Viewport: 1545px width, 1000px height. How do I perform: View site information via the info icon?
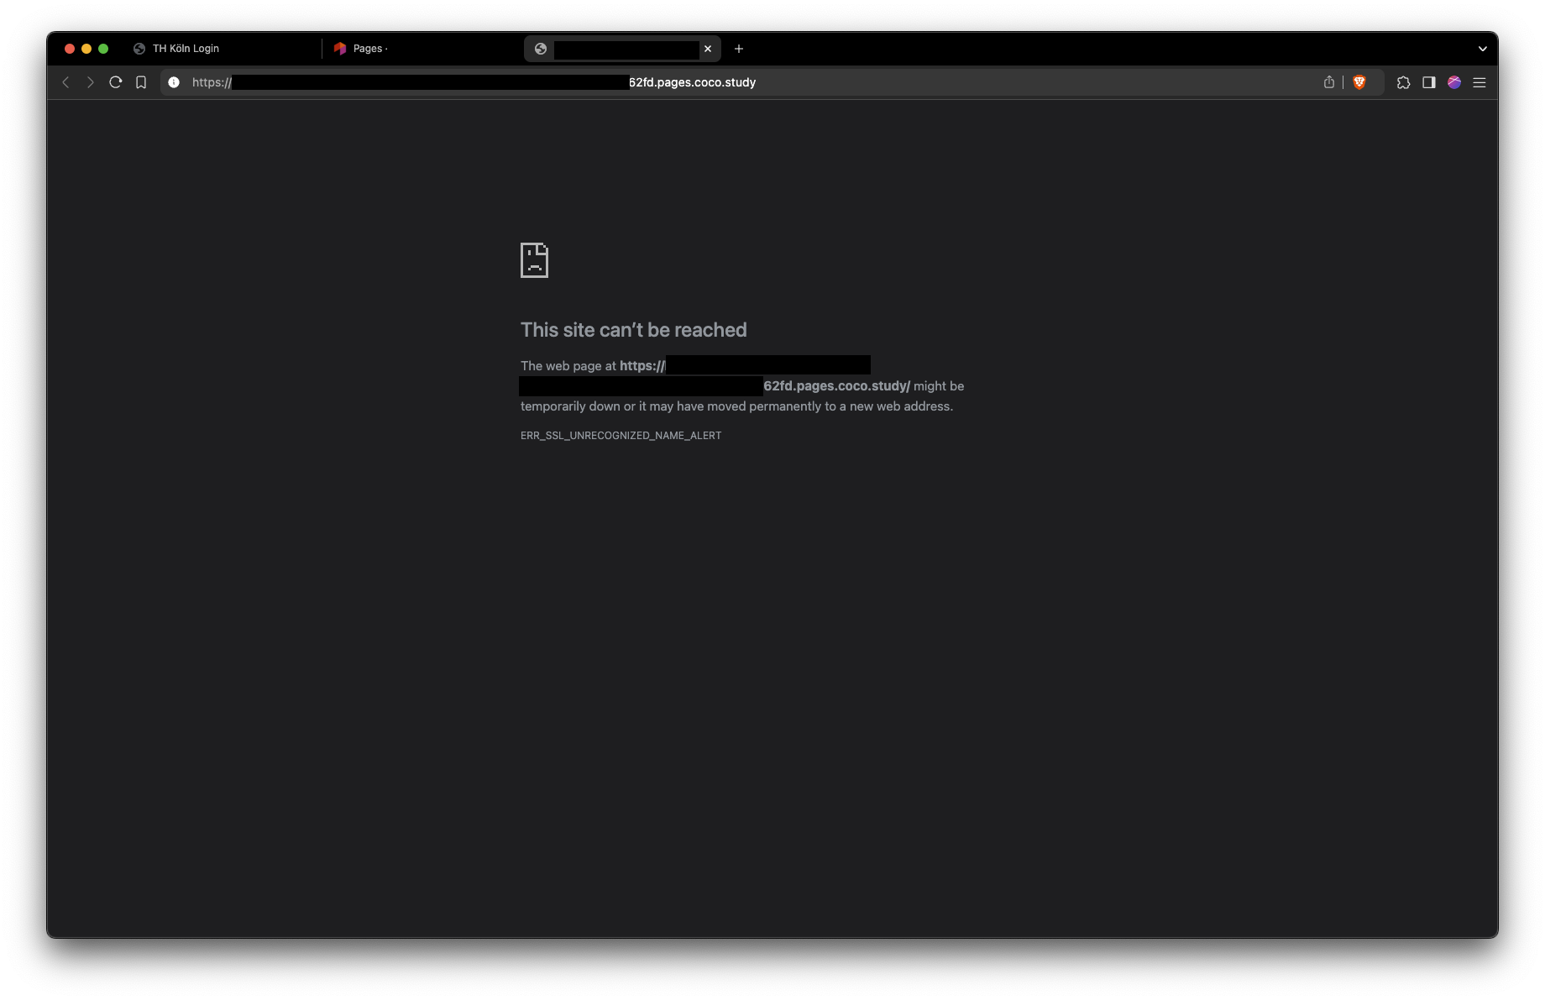tap(174, 82)
